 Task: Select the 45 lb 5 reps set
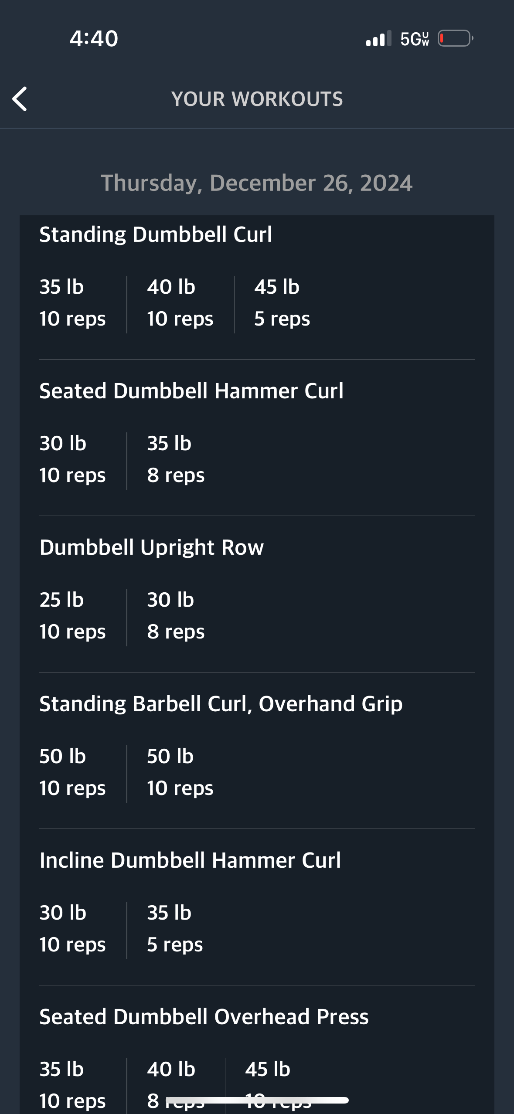pos(282,303)
